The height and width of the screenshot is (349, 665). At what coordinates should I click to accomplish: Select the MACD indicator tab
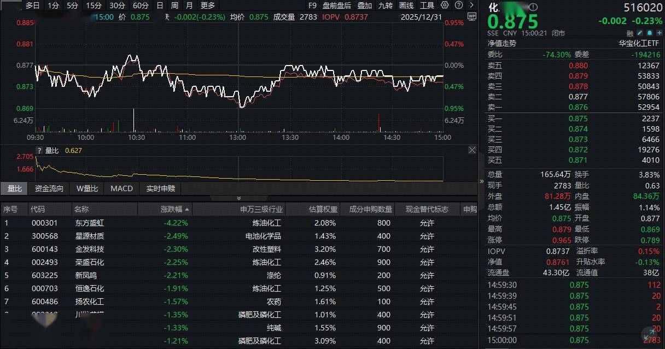(121, 188)
